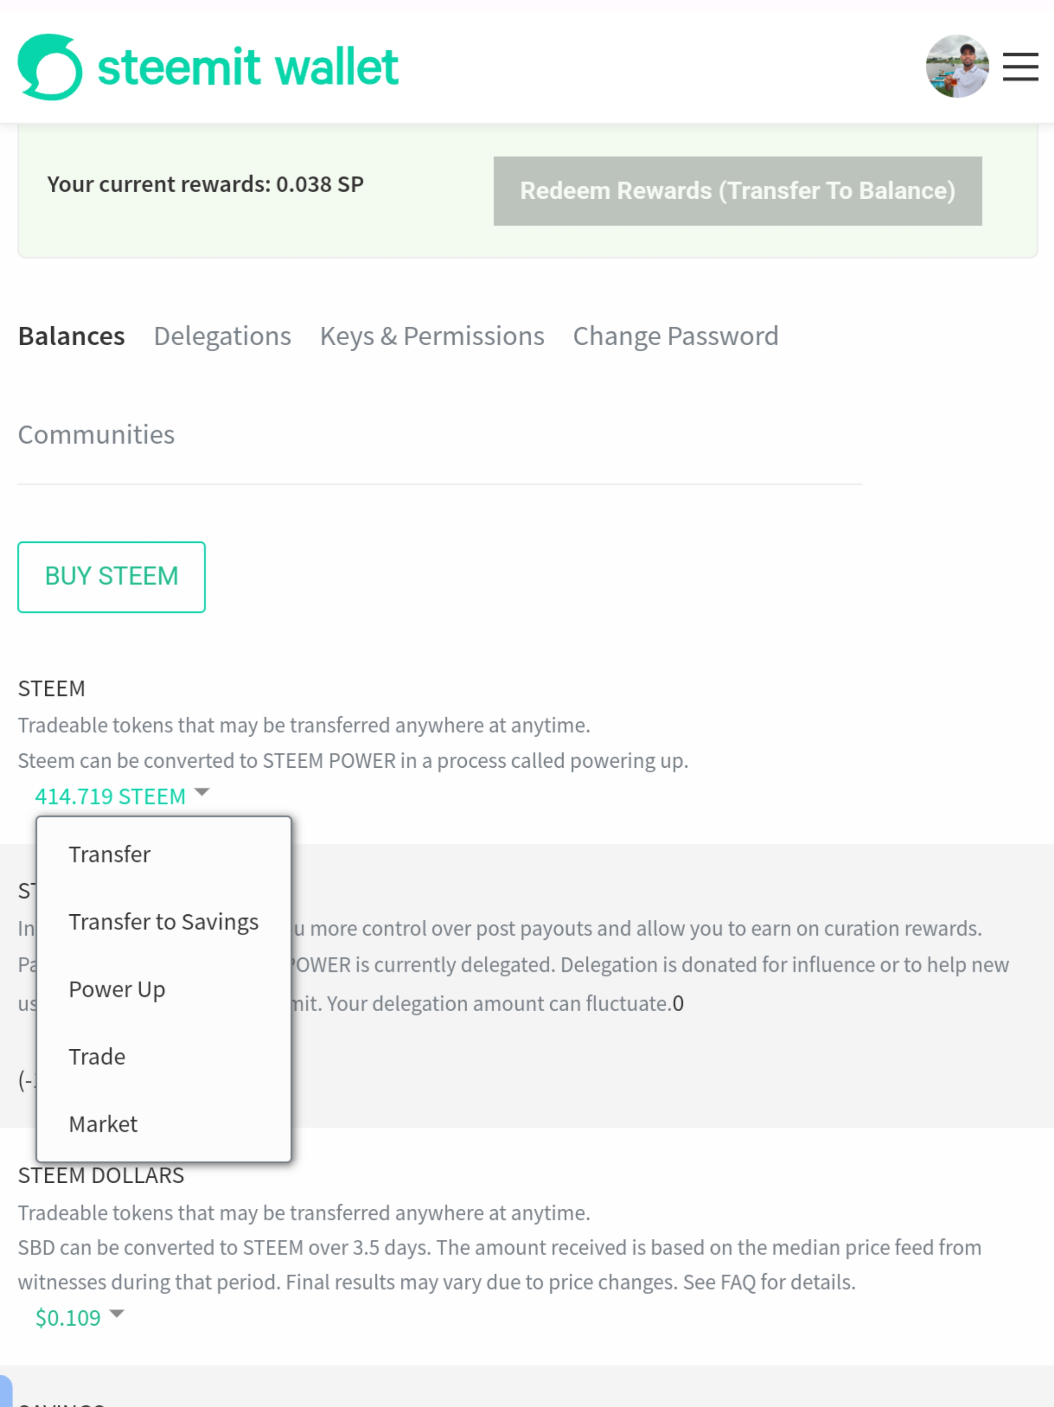Choose Transfer to Savings option
Image resolution: width=1054 pixels, height=1407 pixels.
[164, 921]
